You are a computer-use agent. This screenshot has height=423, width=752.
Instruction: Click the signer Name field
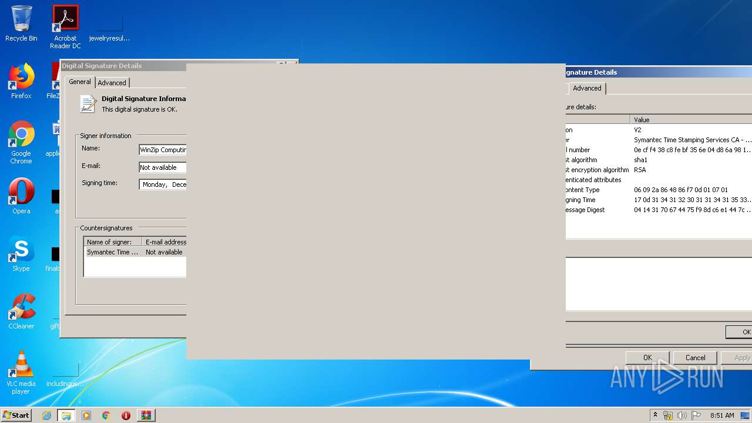(163, 150)
